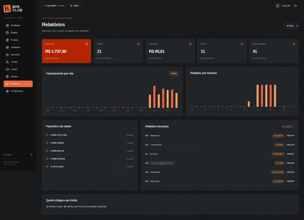Image resolution: width=304 pixels, height=220 pixels.
Task: Click the Configurações gear icon
Action: click(7, 91)
